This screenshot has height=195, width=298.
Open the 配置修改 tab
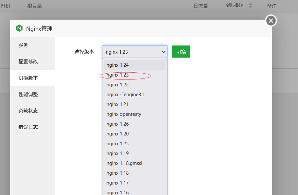[33, 62]
